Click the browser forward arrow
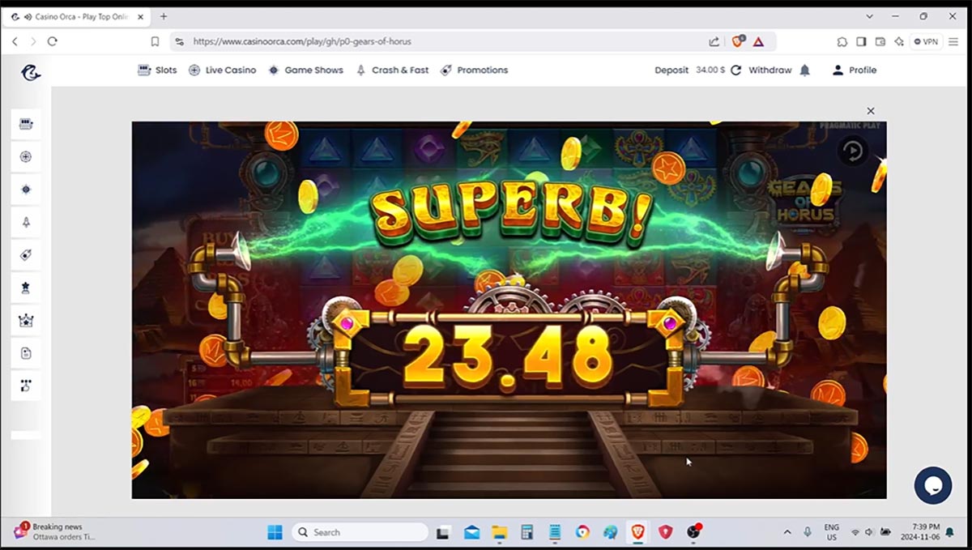972x550 pixels. click(33, 41)
